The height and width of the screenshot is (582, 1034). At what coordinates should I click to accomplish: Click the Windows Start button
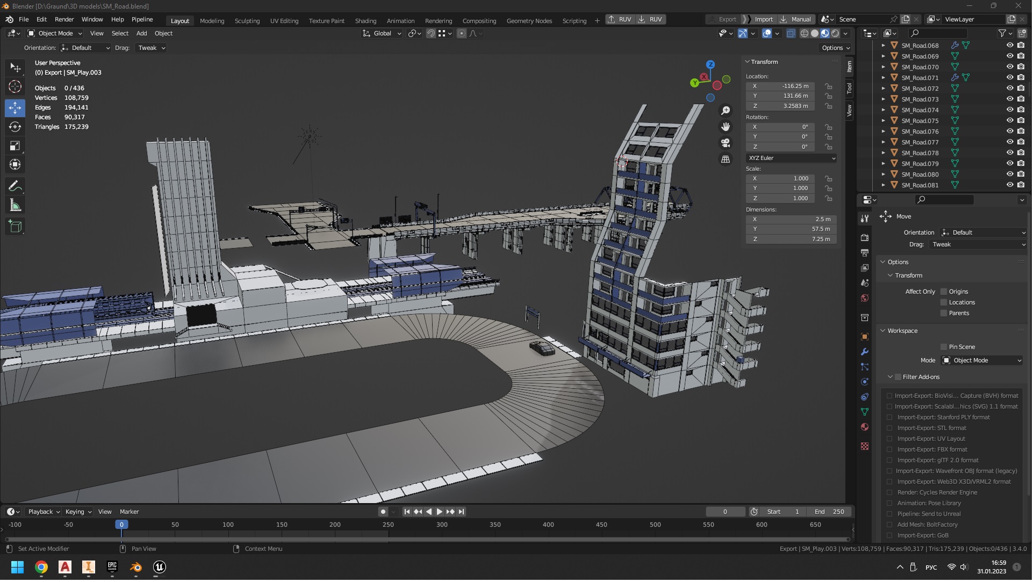point(18,568)
